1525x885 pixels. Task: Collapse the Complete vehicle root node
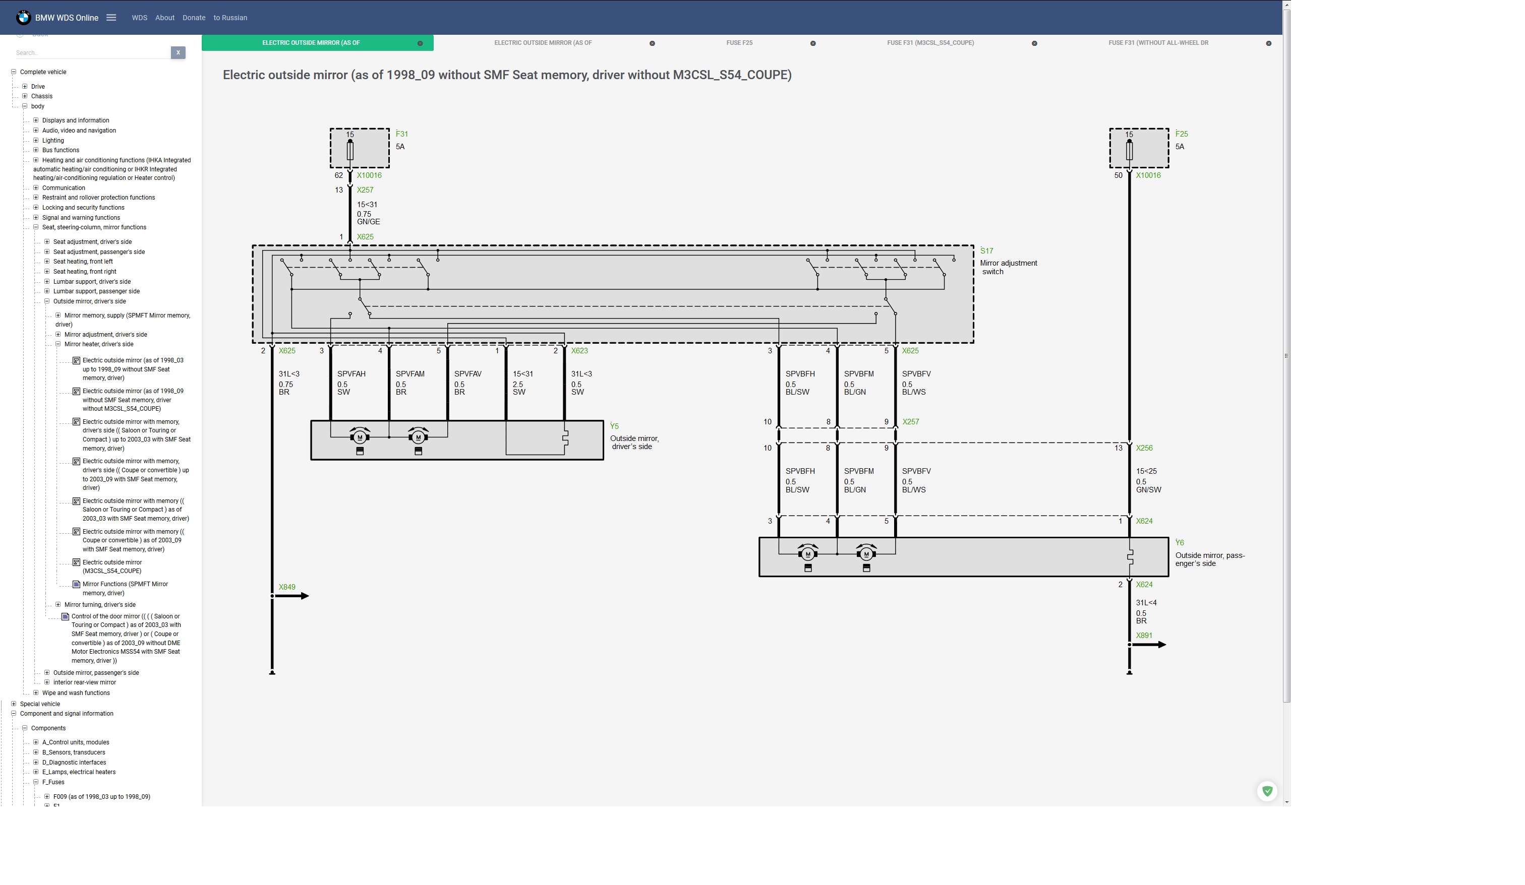point(13,72)
